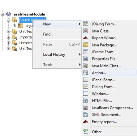Choose Find... from context menu
137x136 pixels.
(x=57, y=34)
